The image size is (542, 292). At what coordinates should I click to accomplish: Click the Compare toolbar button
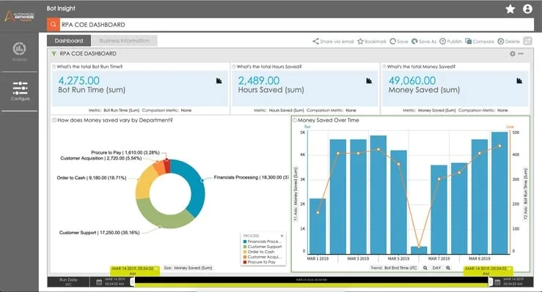[480, 42]
